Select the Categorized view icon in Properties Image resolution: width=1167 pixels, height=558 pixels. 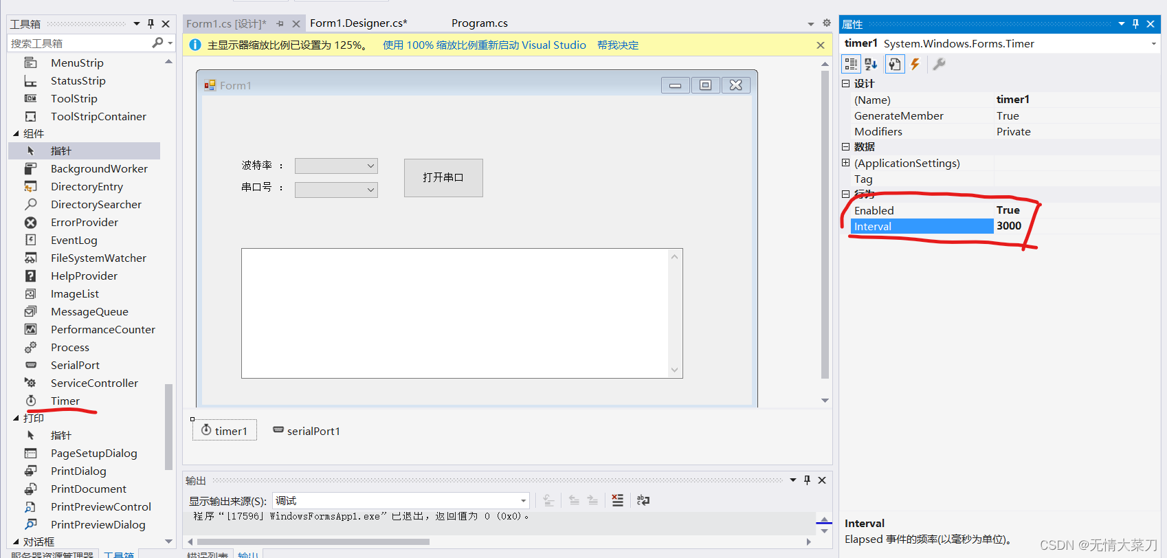pyautogui.click(x=851, y=65)
